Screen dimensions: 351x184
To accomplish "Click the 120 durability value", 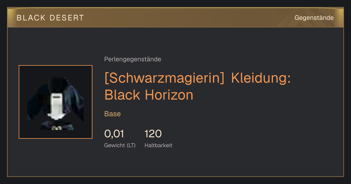I will (153, 134).
